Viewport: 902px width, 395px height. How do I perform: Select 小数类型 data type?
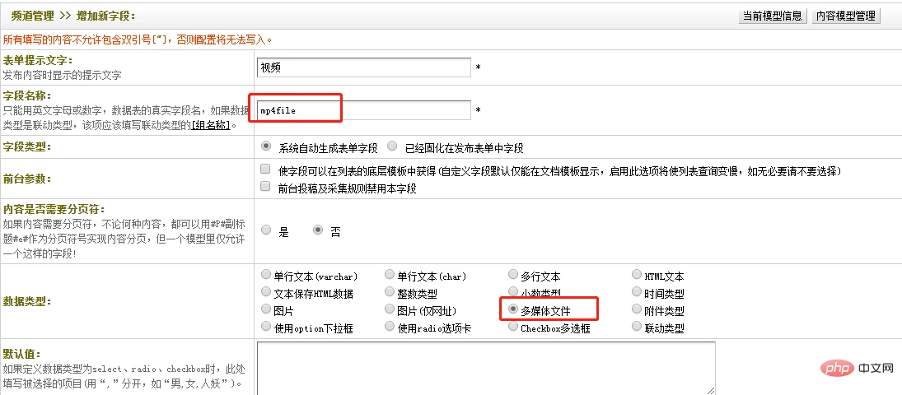pyautogui.click(x=513, y=291)
